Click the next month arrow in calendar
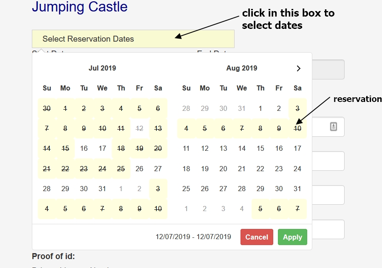 pos(298,68)
